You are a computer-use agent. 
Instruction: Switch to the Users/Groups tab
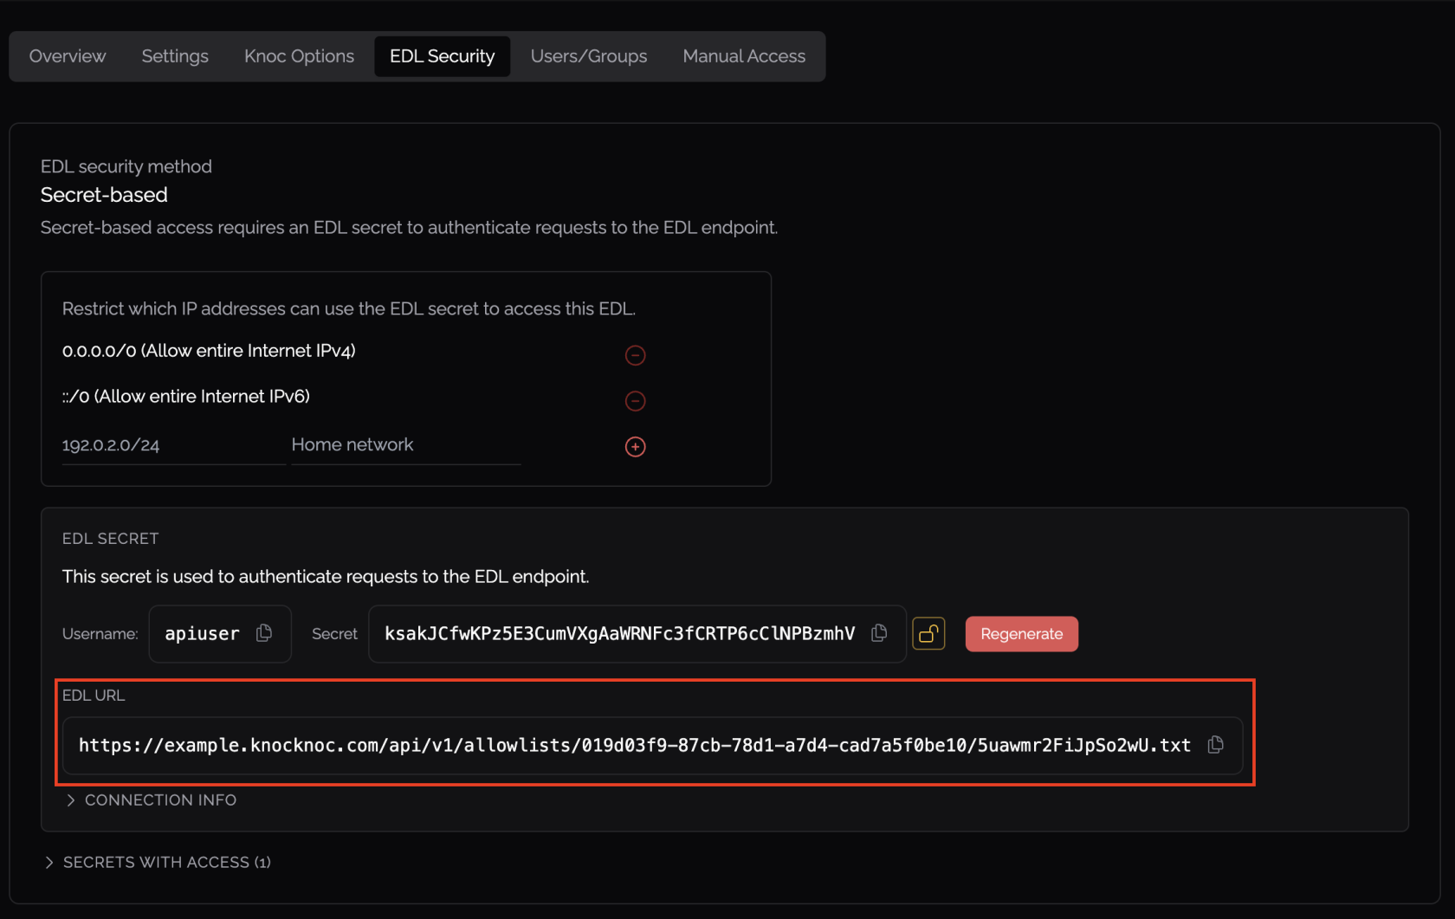tap(589, 55)
